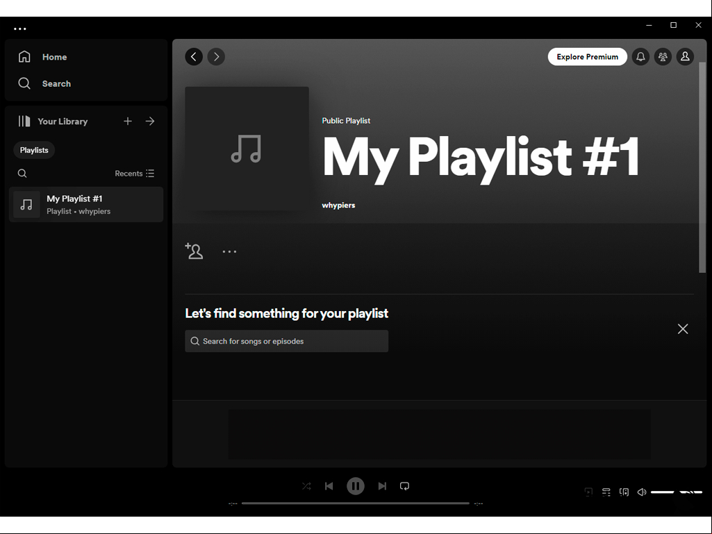Screen dimensions: 712x534
Task: Skip to previous track
Action: point(329,486)
